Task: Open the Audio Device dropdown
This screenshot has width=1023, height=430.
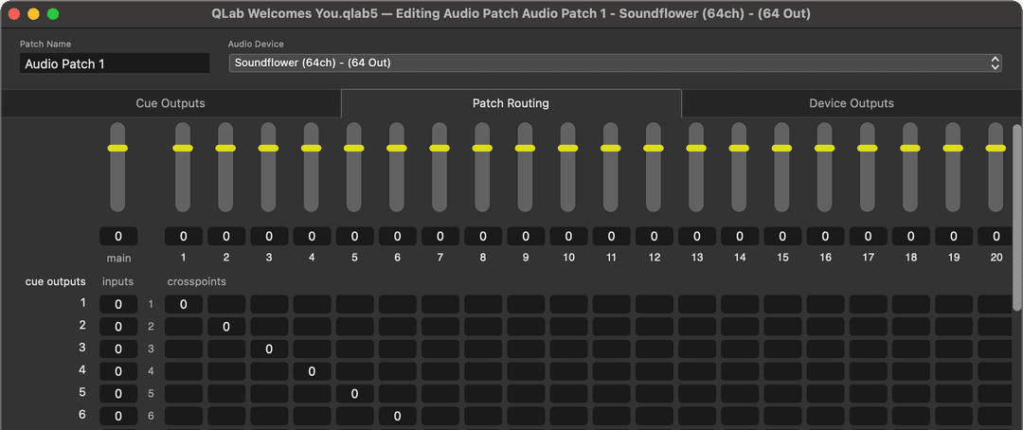Action: click(x=615, y=63)
